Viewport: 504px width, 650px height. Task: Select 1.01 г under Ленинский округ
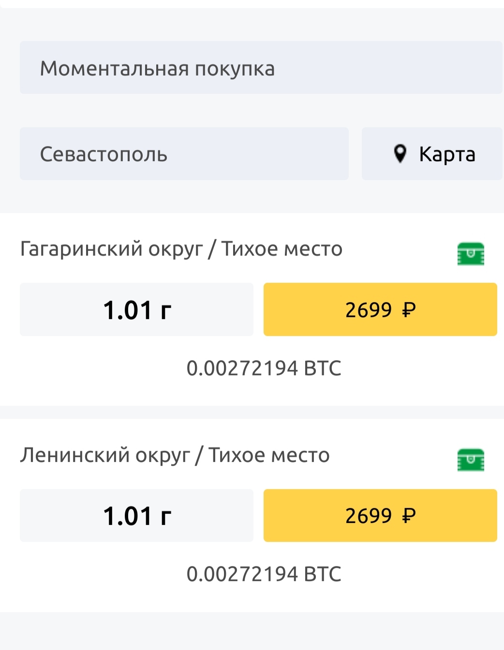click(x=136, y=515)
